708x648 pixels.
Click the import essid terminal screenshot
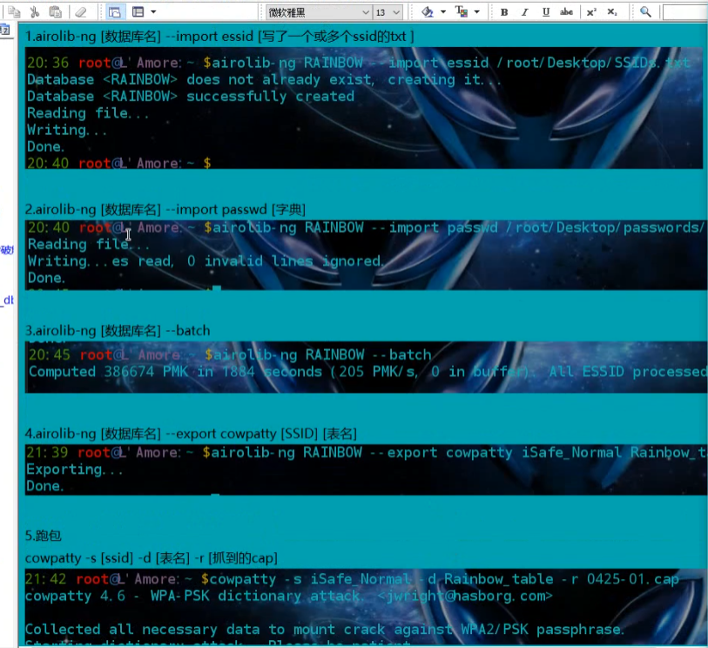[364, 108]
